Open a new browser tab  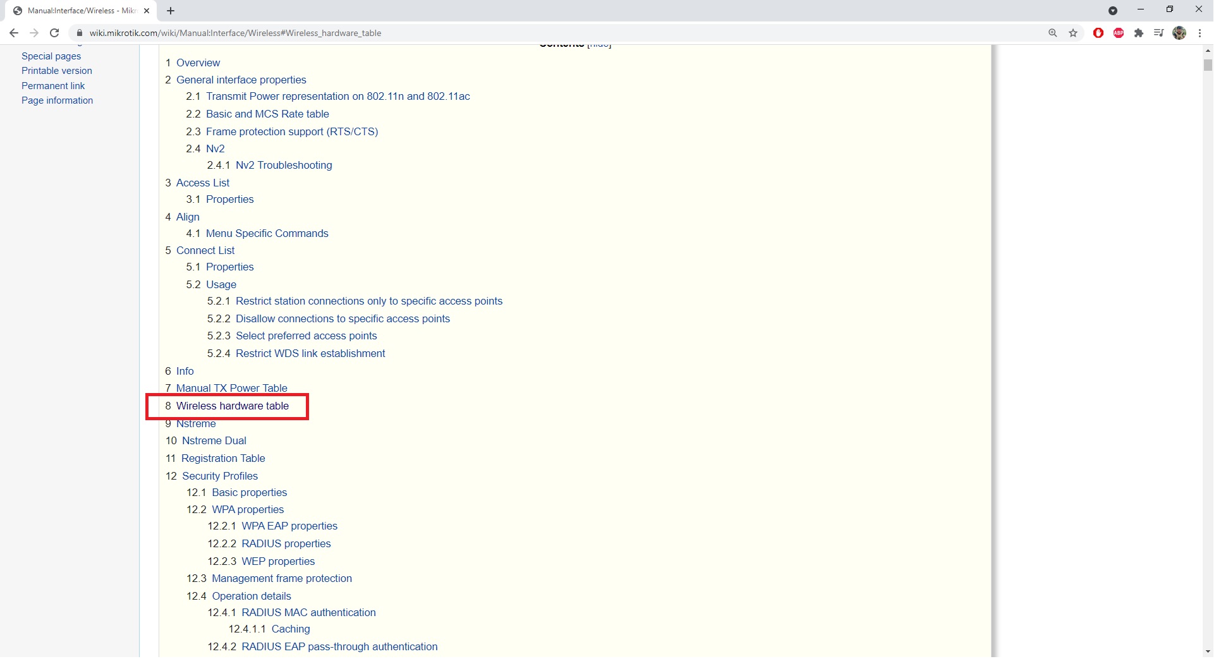tap(171, 11)
